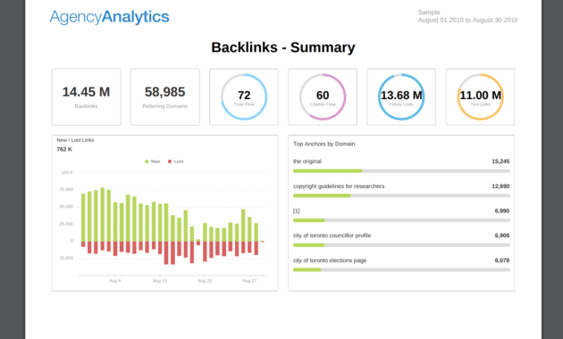
Task: Click the 50,000 y-axis label
Action: [x=66, y=207]
